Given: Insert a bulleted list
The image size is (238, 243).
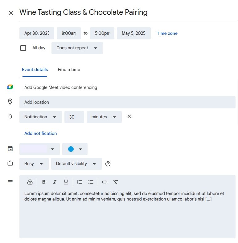Looking at the screenshot, I should pyautogui.click(x=91, y=182).
